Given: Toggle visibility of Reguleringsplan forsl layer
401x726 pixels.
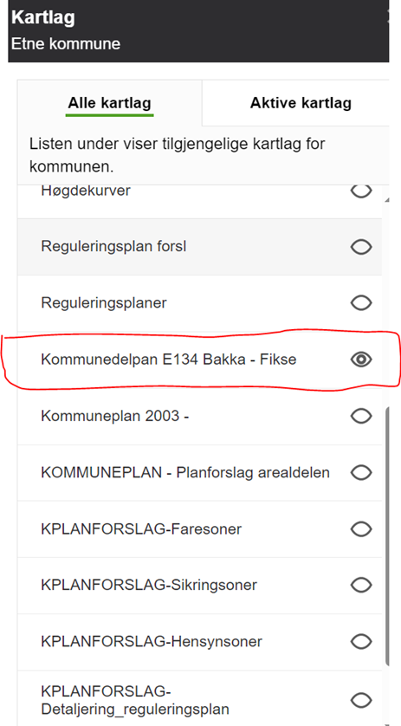Looking at the screenshot, I should tap(360, 247).
